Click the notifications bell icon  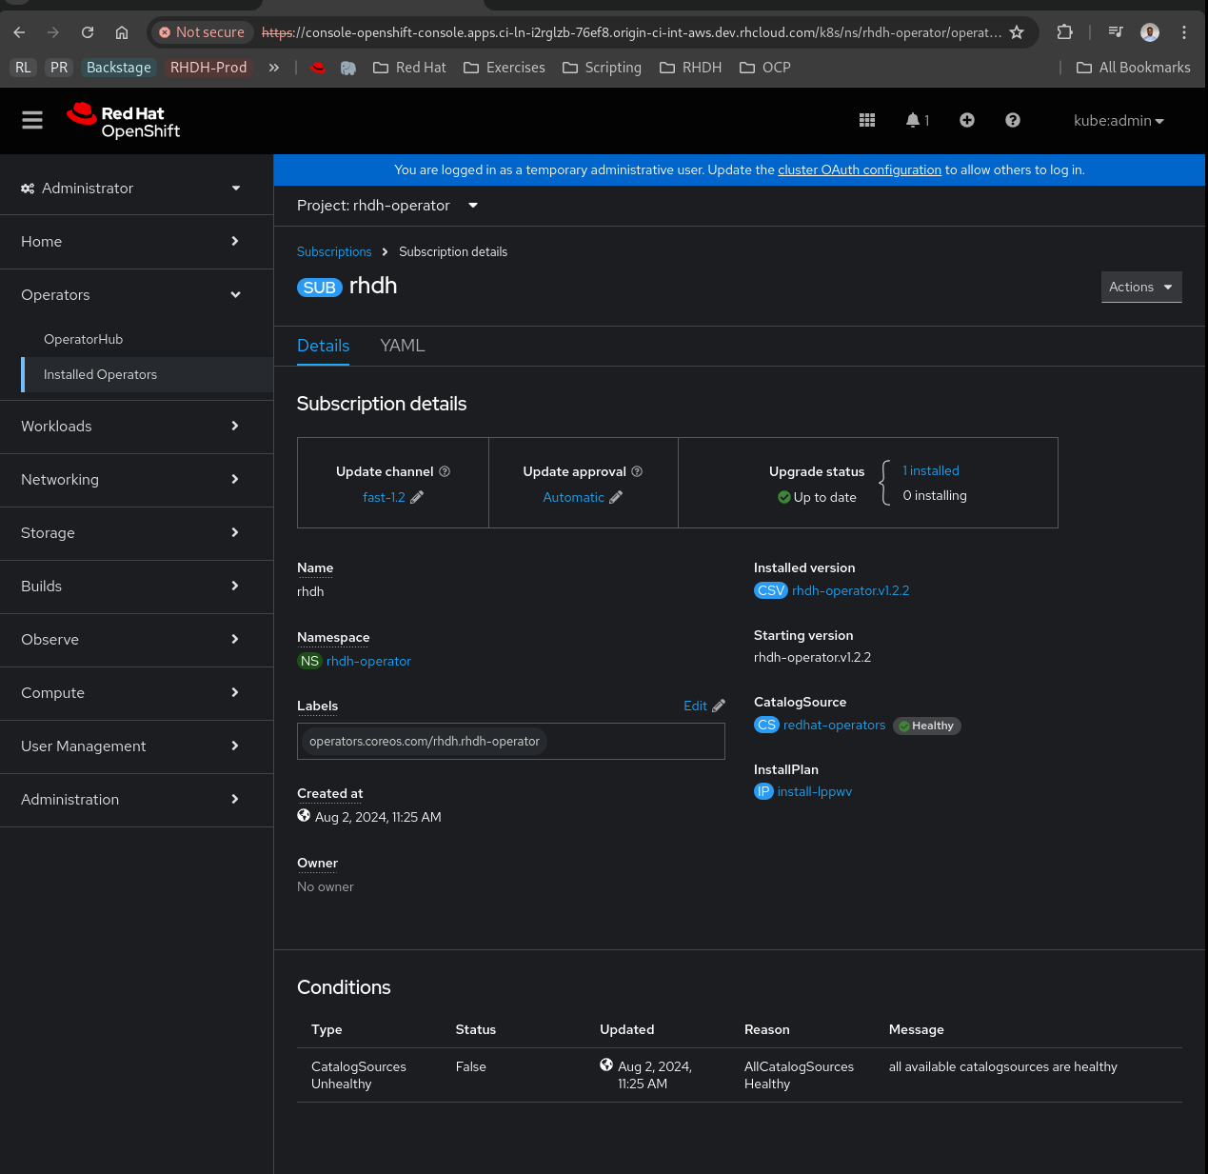tap(913, 120)
